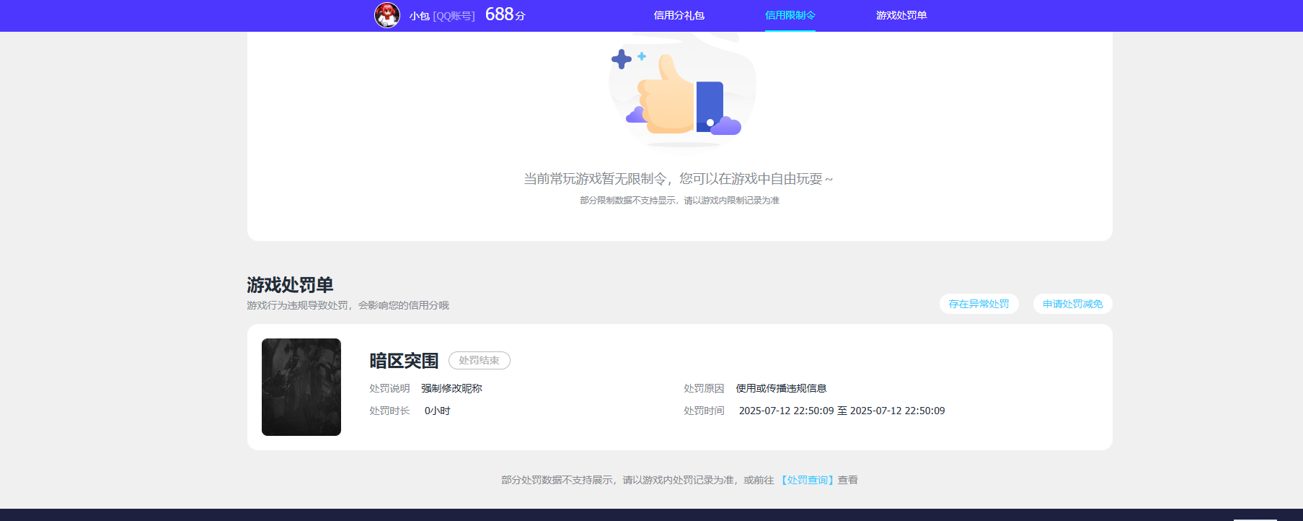The width and height of the screenshot is (1303, 521).
Task: Click the 当前常玩游戏暂无限制令 message
Action: tap(679, 179)
